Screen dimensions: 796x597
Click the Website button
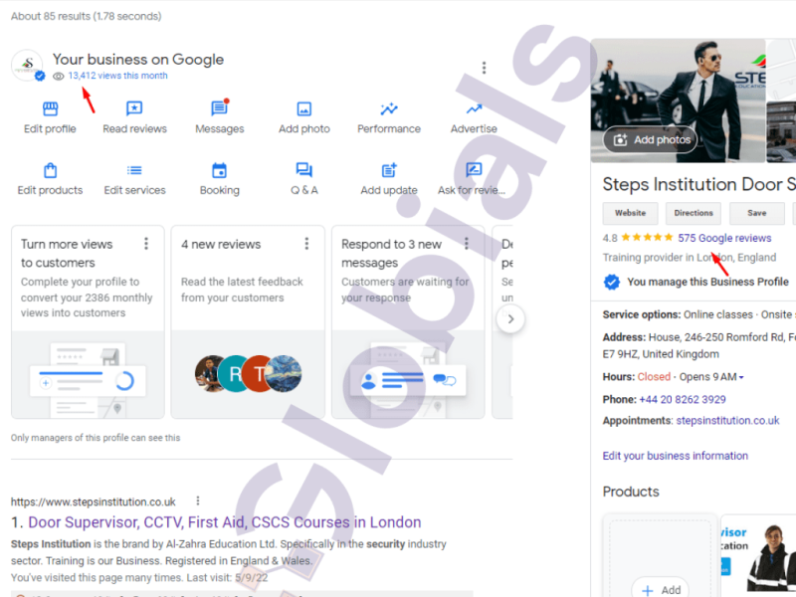pos(630,213)
